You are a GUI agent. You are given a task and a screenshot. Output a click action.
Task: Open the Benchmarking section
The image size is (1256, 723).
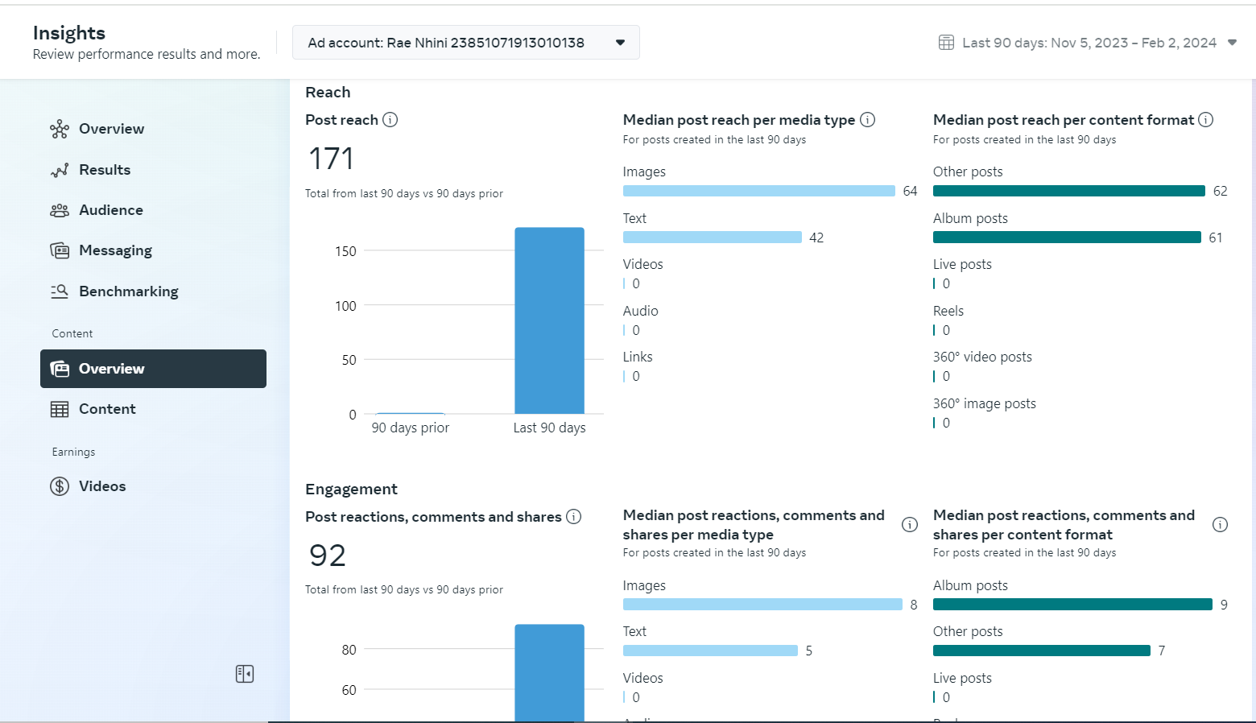pos(128,291)
